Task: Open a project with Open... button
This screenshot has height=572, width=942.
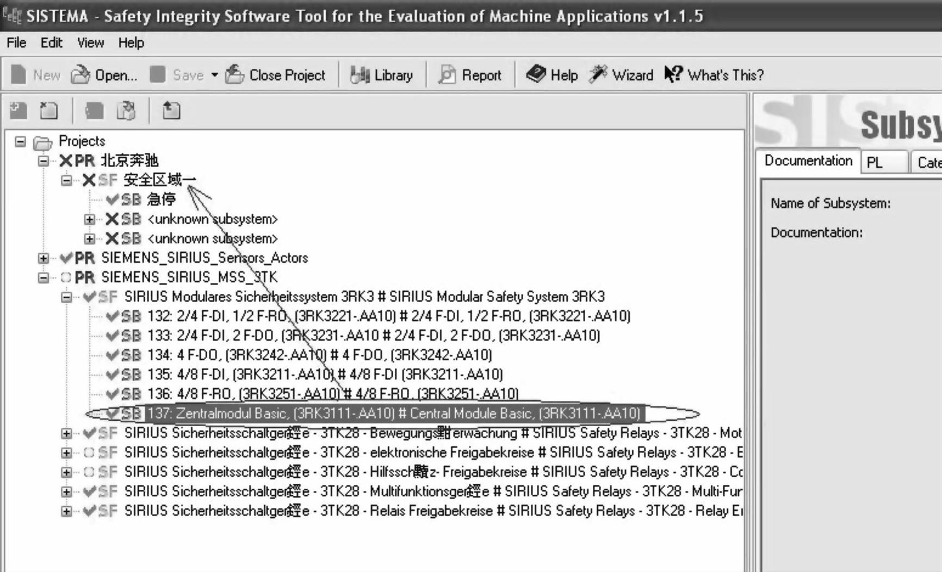Action: 104,75
